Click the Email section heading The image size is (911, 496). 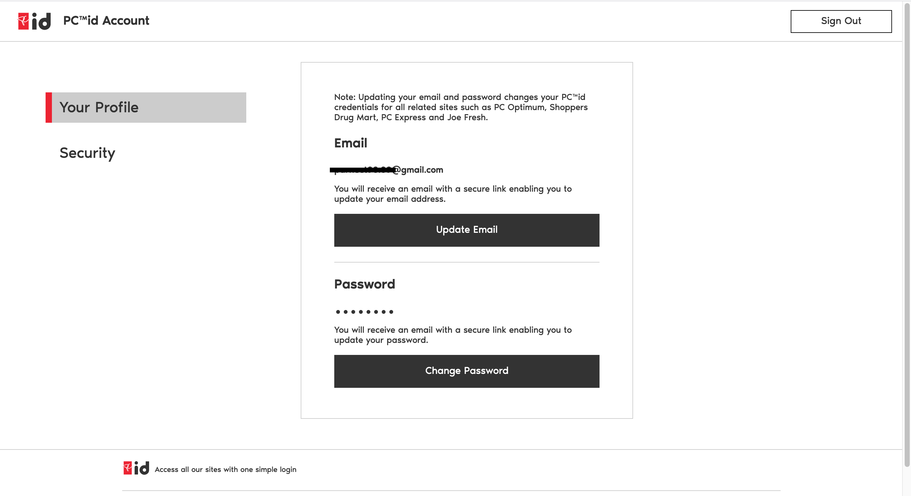(350, 143)
